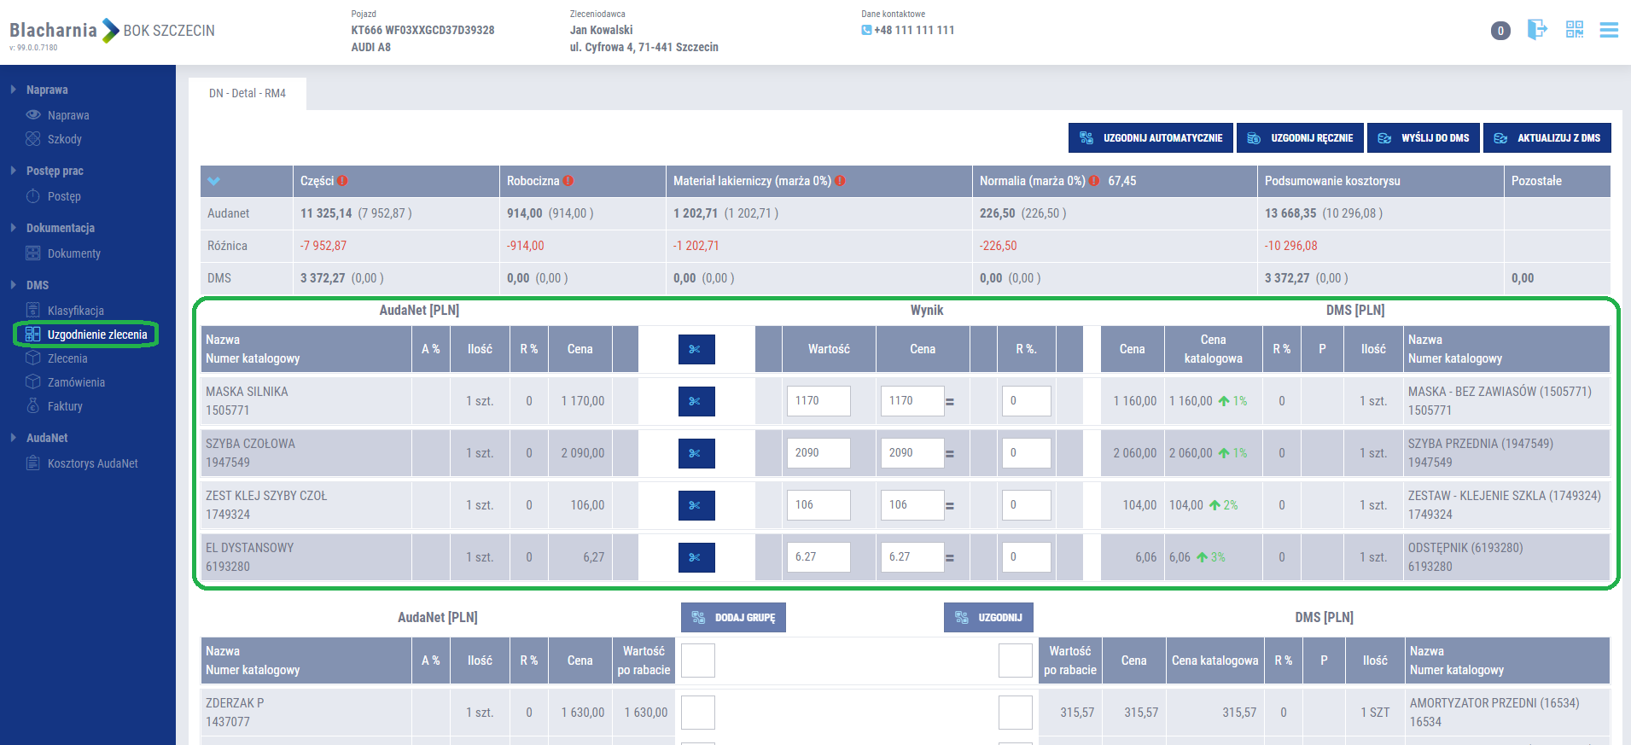Click Wartość input field for MASKA SILNIKA
This screenshot has height=745, width=1631.
818,401
